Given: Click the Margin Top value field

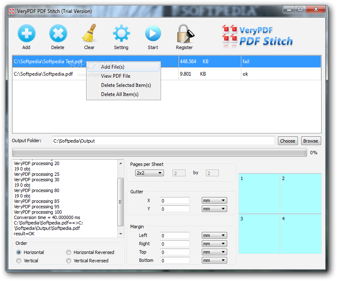Looking at the screenshot, I should pos(175,252).
